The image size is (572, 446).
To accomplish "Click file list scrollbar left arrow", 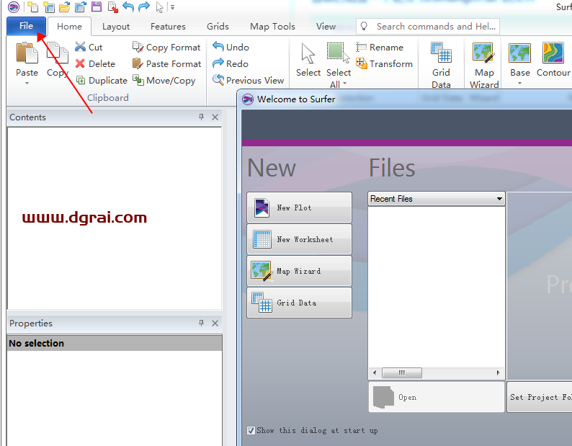I will [375, 373].
